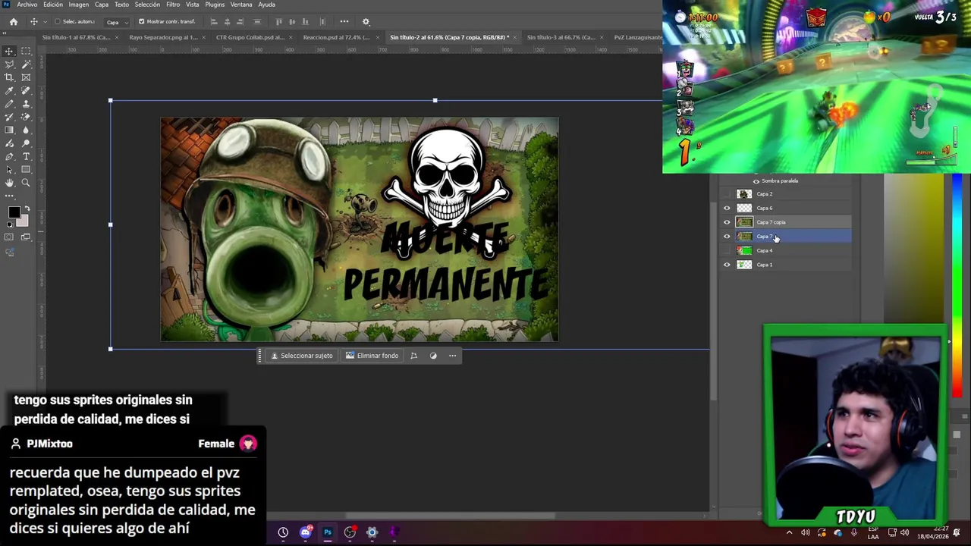The height and width of the screenshot is (546, 971).
Task: Select the Polygonal Lasso tool
Action: coord(9,64)
